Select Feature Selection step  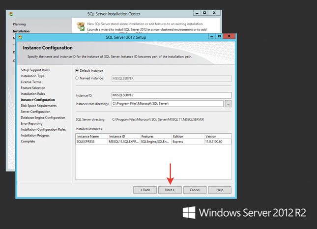[33, 88]
